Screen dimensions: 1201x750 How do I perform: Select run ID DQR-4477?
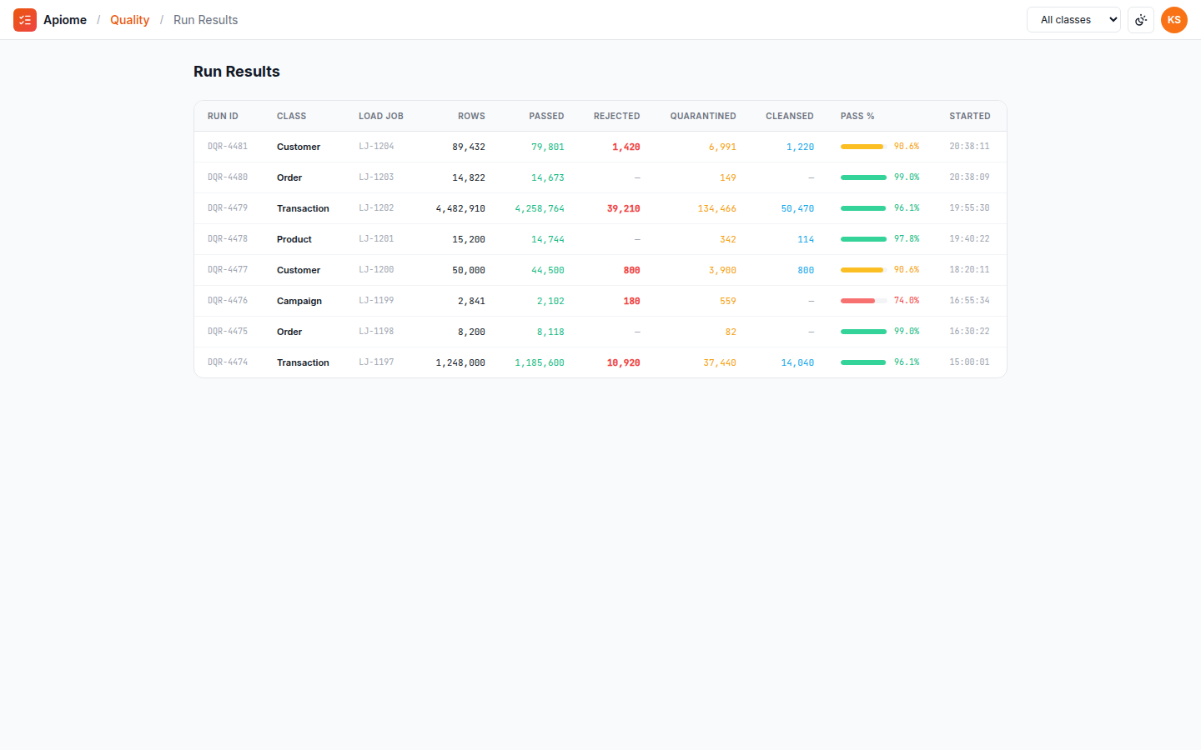click(x=228, y=270)
